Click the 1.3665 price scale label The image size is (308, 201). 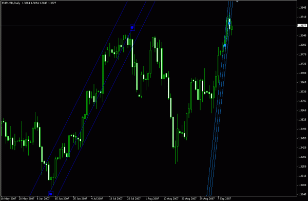(x=302, y=82)
